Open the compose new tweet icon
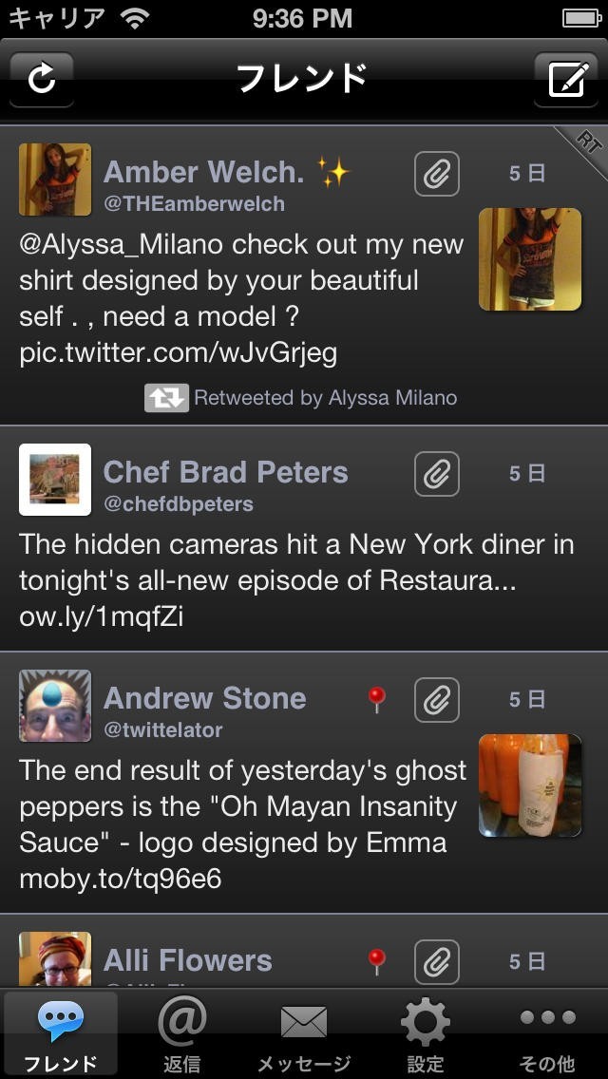Screen dimensions: 608x1079 pos(566,79)
